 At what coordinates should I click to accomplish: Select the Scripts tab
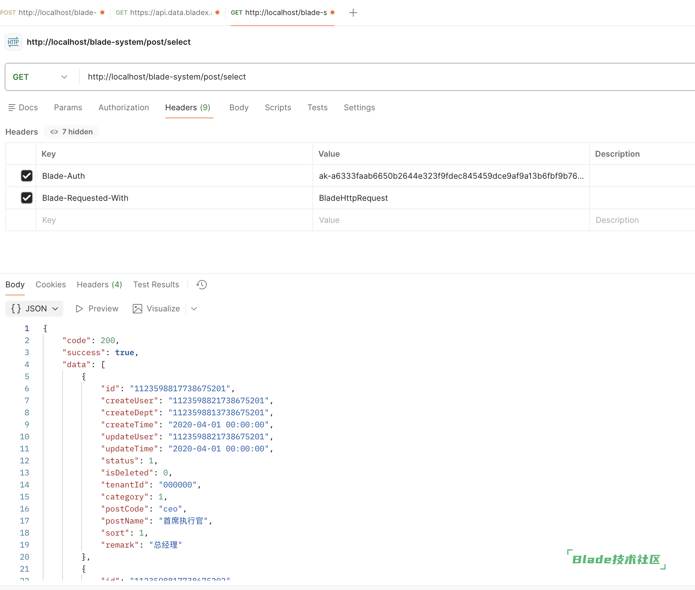pos(278,107)
